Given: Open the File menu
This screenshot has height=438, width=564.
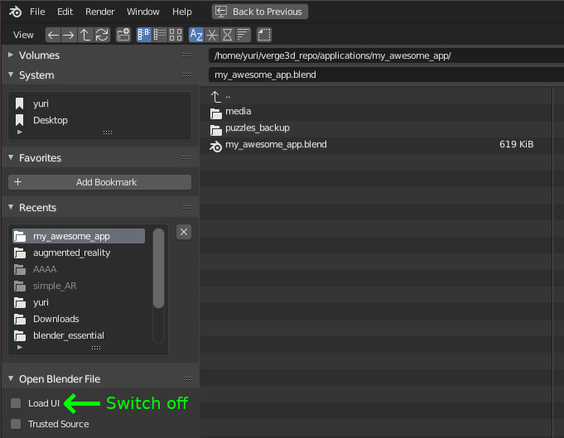Looking at the screenshot, I should (37, 12).
